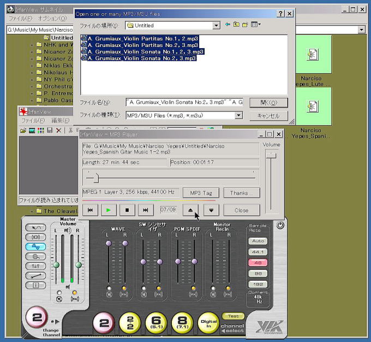Toggle WAVE channel L/R link light
This screenshot has height=342, width=371.
(124, 288)
